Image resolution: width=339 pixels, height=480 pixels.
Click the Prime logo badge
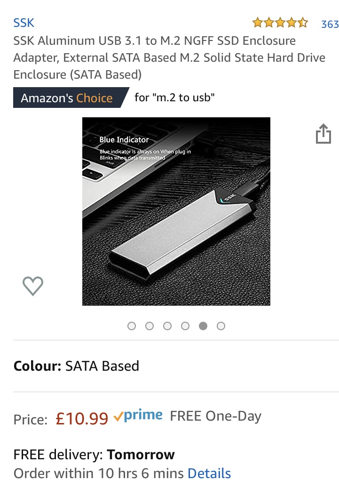(138, 416)
